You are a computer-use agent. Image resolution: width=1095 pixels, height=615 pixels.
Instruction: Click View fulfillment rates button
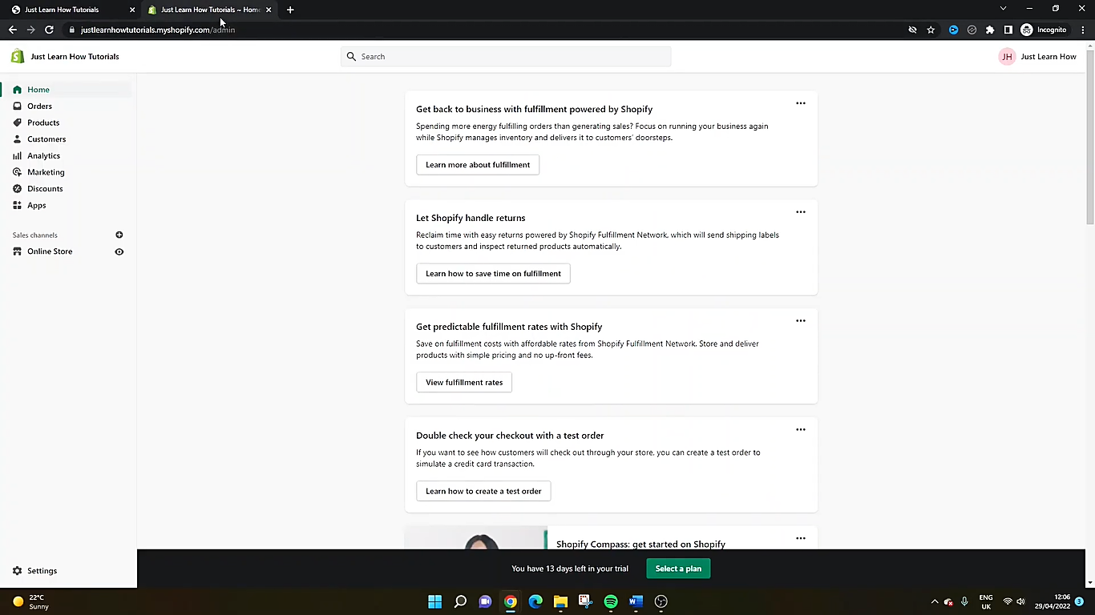464,383
